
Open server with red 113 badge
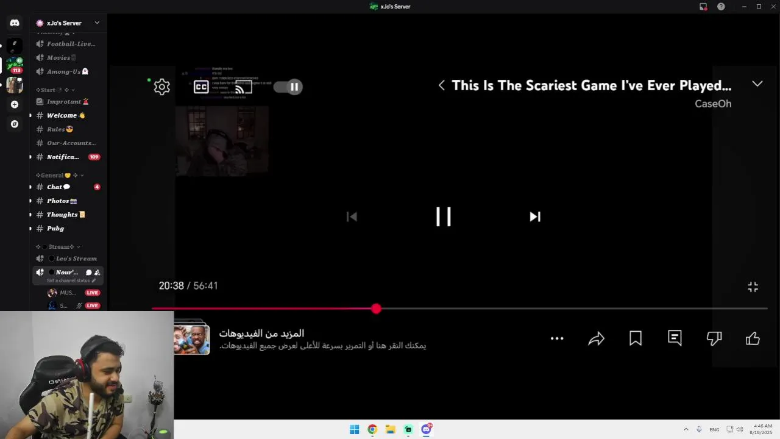pos(15,65)
